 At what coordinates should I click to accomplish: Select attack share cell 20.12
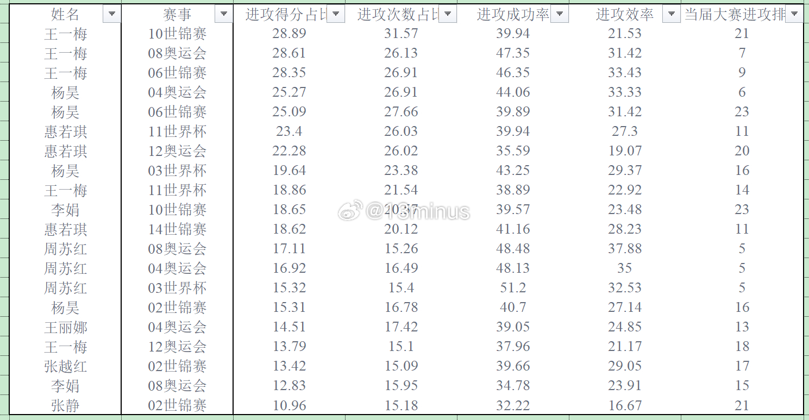coord(401,229)
